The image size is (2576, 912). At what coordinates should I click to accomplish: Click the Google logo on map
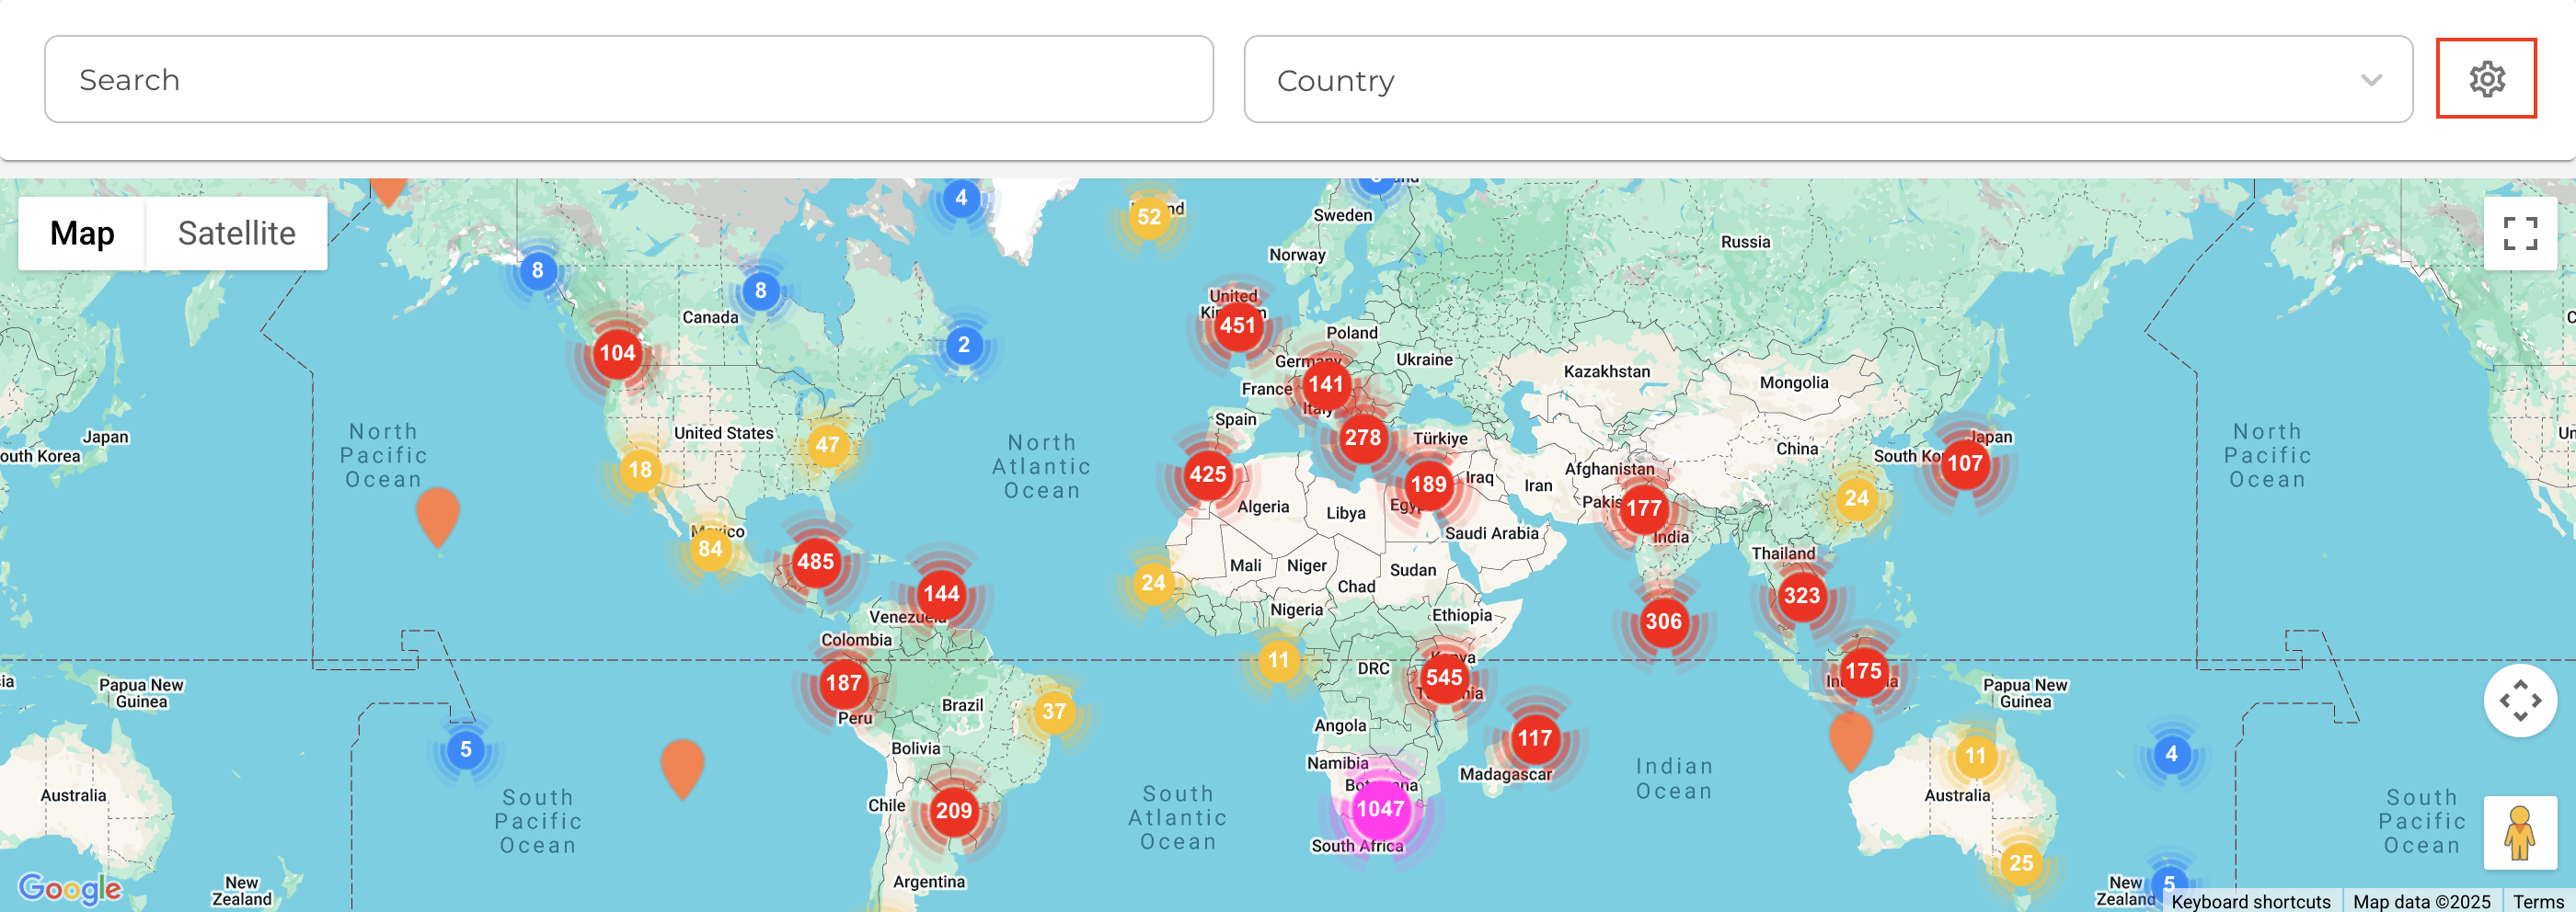coord(70,887)
